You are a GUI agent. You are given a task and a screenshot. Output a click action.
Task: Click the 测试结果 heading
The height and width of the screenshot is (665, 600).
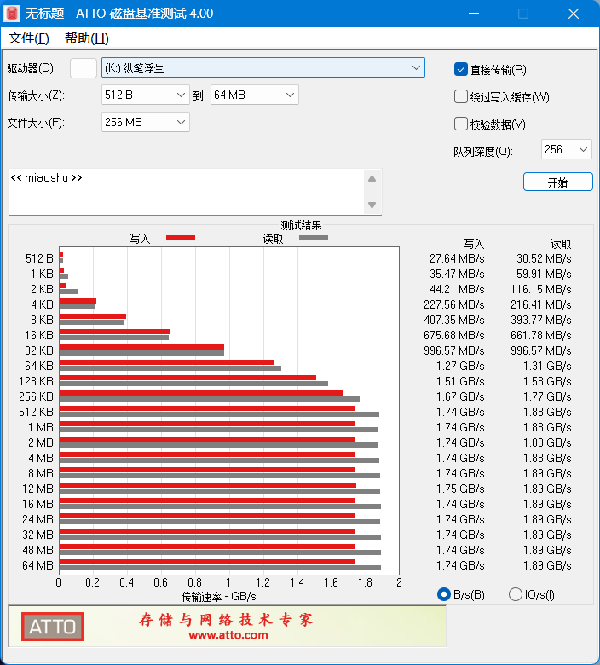tap(301, 225)
